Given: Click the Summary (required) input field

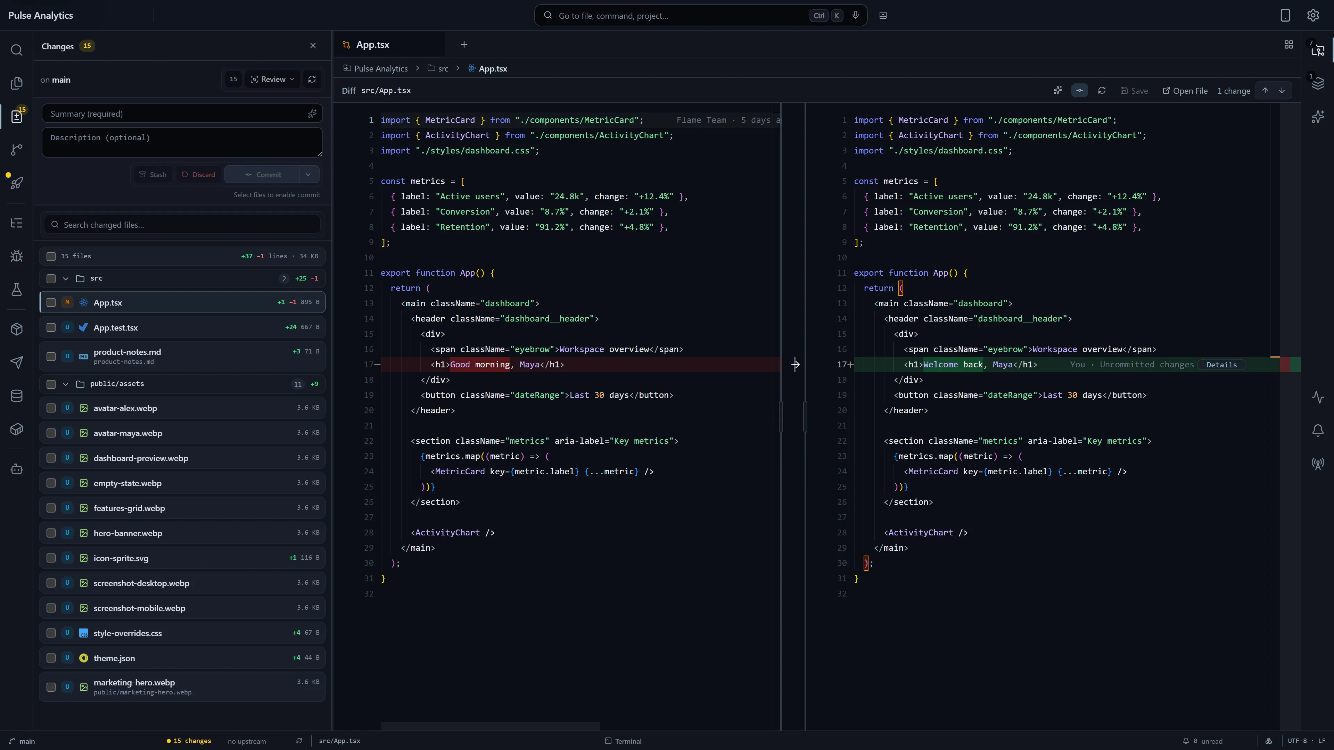Looking at the screenshot, I should point(182,114).
